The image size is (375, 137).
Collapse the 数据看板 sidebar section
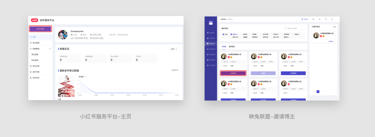click(x=50, y=48)
